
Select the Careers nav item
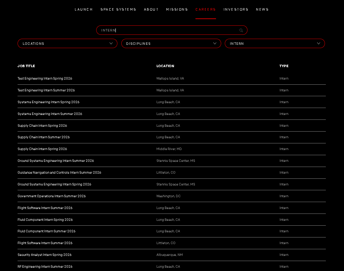[x=205, y=9]
